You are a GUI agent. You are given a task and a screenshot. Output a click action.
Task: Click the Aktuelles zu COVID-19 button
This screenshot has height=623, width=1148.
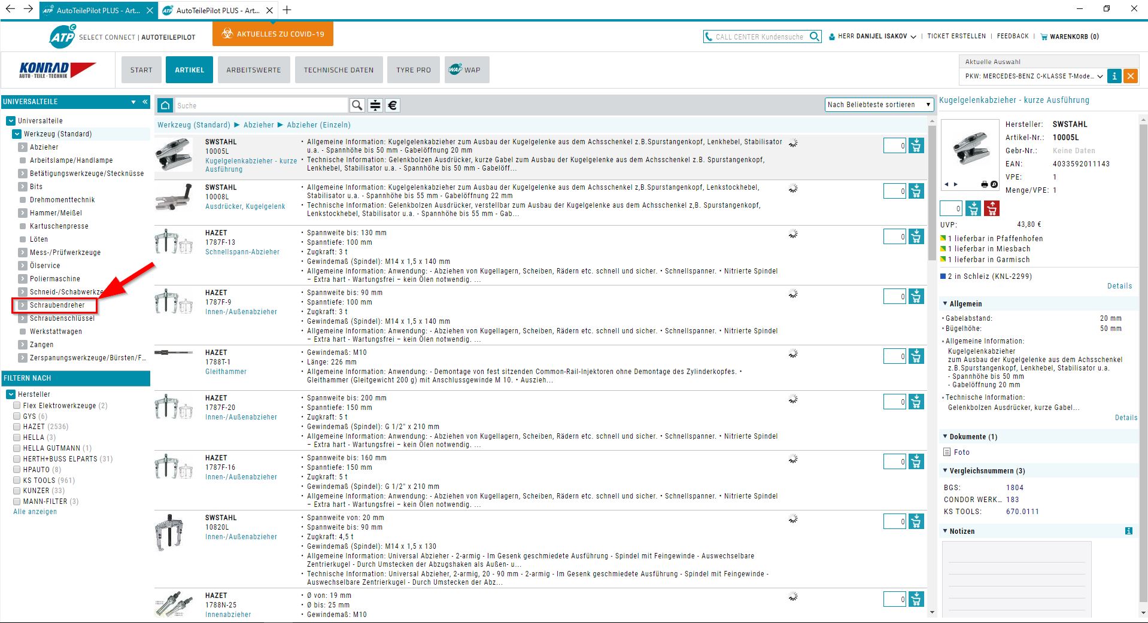pos(273,34)
